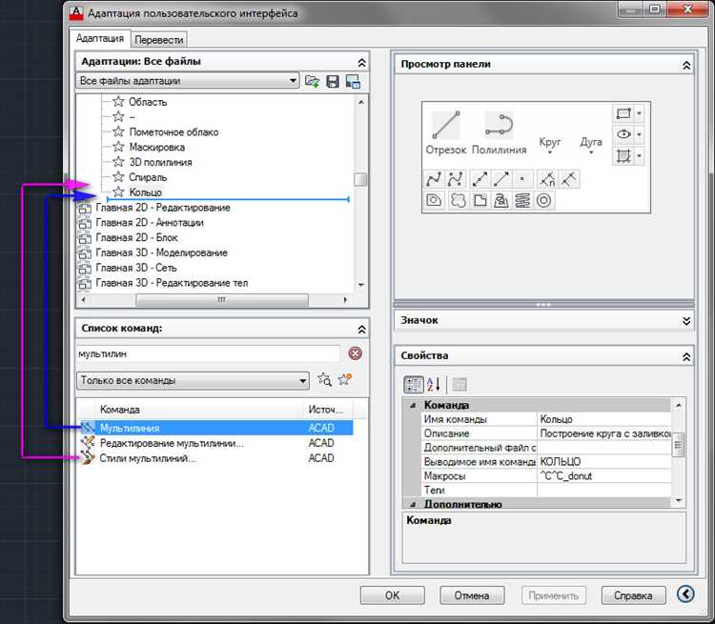The image size is (715, 624).
Task: Collapse the Дополнительно property group
Action: pos(413,504)
